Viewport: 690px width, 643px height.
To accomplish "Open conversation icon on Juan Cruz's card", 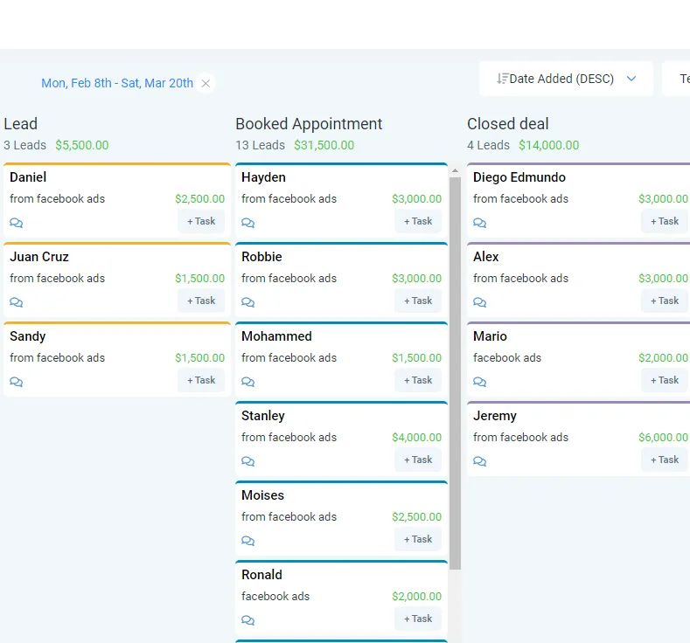I will pos(17,302).
